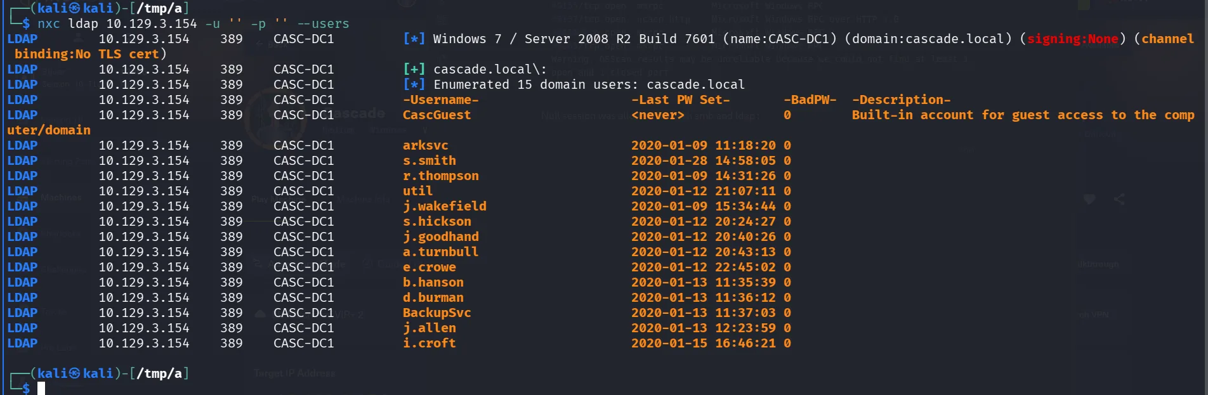
Task: Select the username j.allen
Action: tap(429, 328)
